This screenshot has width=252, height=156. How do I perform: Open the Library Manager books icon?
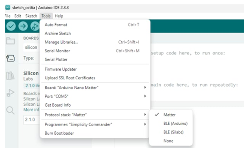click(x=10, y=75)
